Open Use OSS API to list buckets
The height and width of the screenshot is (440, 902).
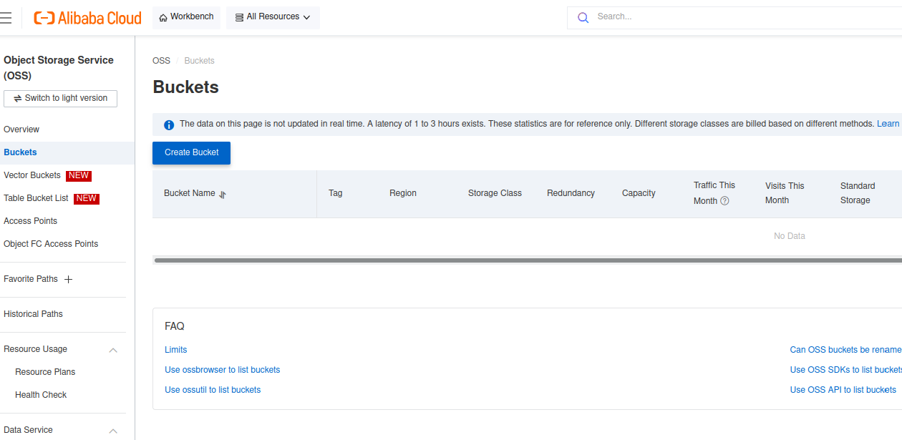coord(843,390)
